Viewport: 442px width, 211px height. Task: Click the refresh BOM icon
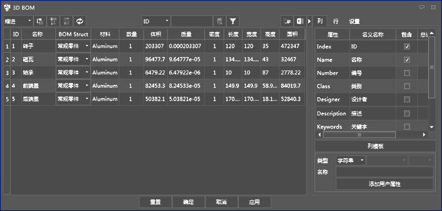click(x=80, y=21)
